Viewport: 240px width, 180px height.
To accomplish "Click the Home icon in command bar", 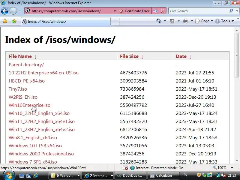I will click(159, 21).
